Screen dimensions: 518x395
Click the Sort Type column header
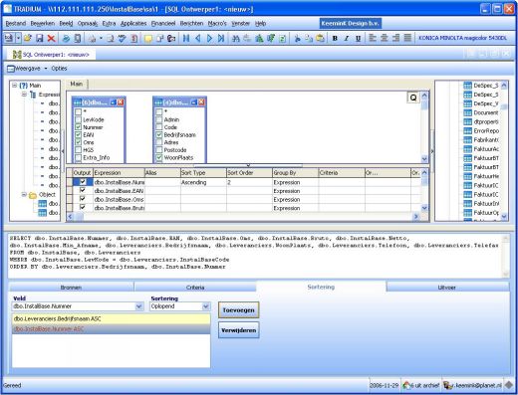(x=203, y=173)
